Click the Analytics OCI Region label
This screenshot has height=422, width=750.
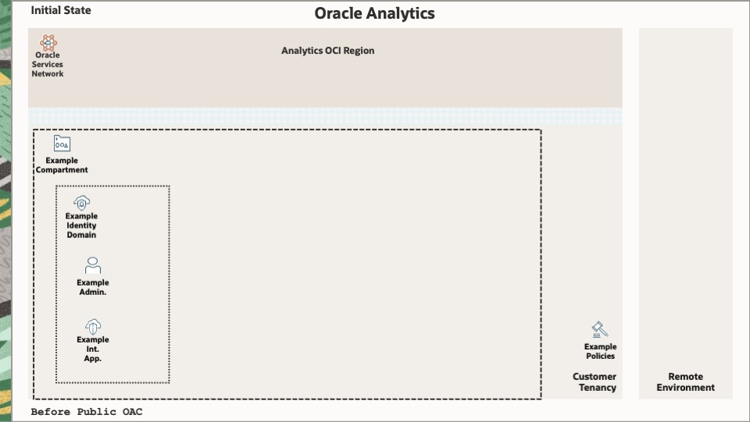[x=327, y=51]
